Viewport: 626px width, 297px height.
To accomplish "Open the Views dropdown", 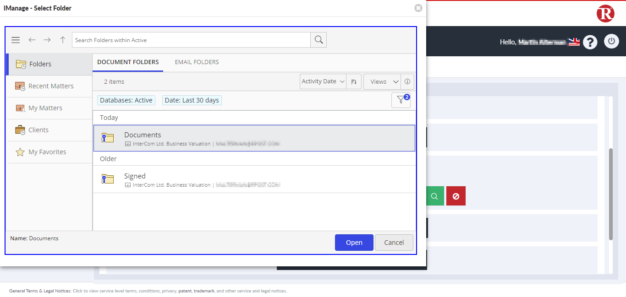I will (382, 81).
